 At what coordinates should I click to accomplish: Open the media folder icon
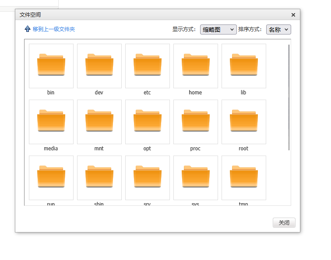[51, 121]
